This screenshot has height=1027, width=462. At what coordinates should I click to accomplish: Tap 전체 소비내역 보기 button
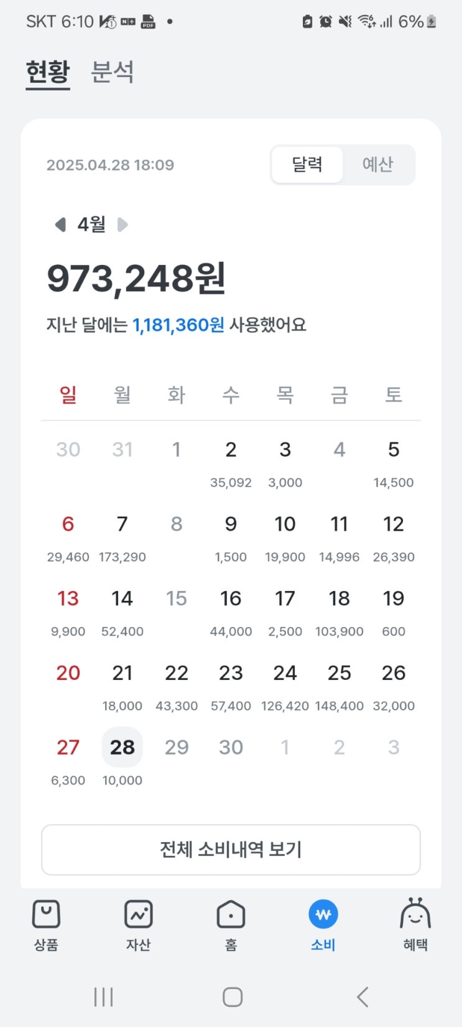[x=231, y=850]
